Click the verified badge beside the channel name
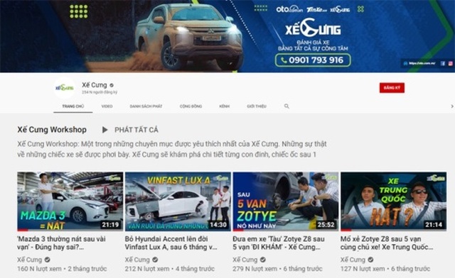Viewport: 455px width, 278px height. [112, 85]
